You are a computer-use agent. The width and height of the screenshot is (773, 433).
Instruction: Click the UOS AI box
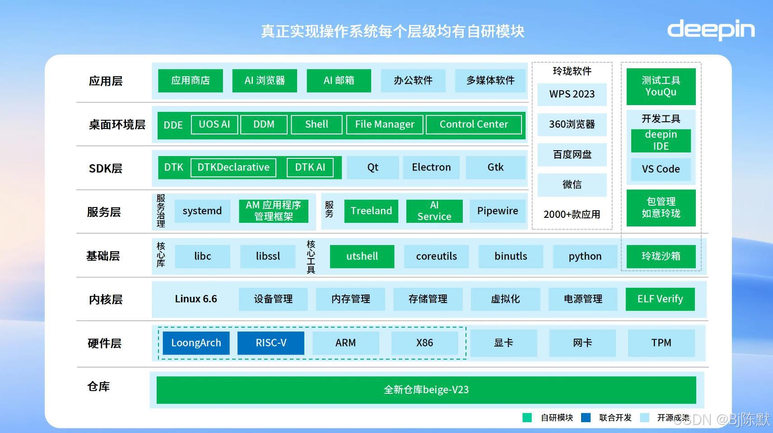click(214, 124)
